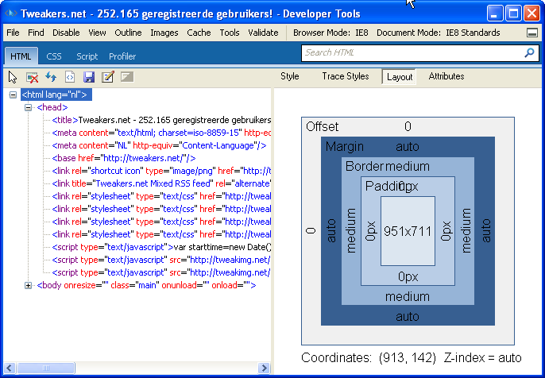
Task: Maximize the Developer Tools window
Action: click(513, 14)
